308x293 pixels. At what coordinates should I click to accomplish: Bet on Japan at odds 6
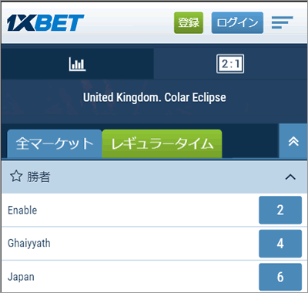click(280, 277)
